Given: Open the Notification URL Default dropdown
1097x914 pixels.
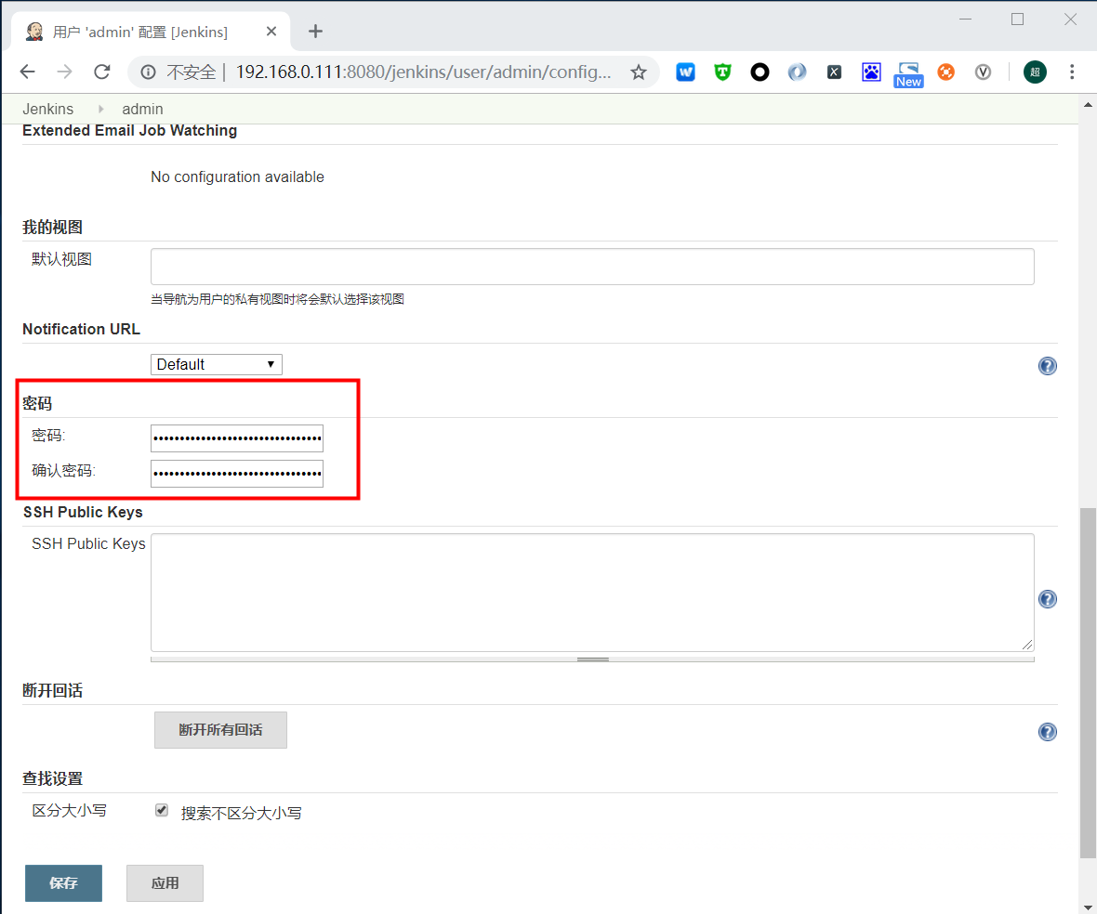Looking at the screenshot, I should click(216, 363).
